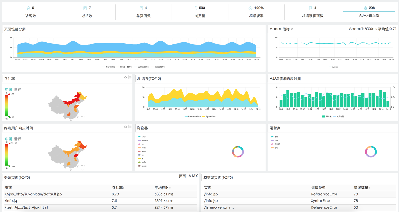Toggle the 页面渲染时间 legend series
Image resolution: width=399 pixels, height=212 pixels.
(x=158, y=67)
